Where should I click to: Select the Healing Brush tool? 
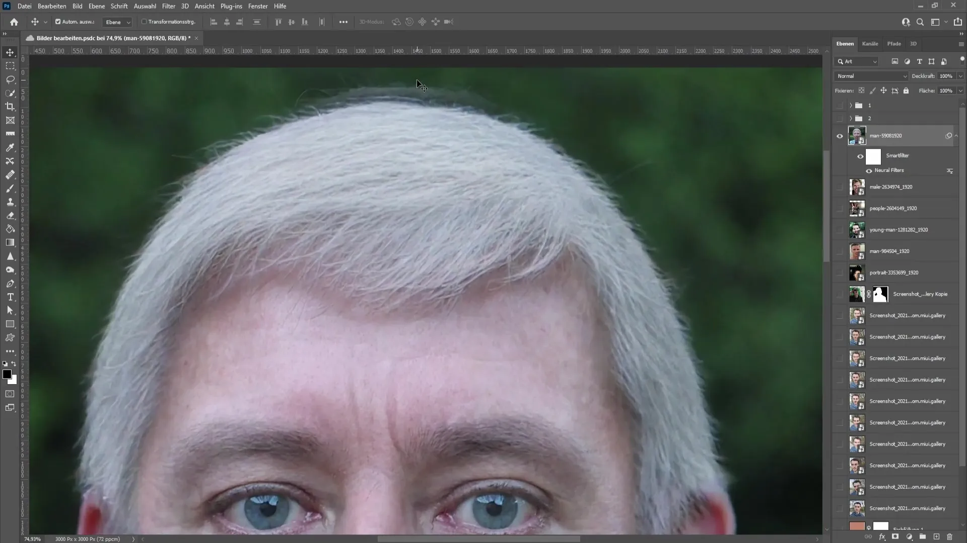pos(10,174)
